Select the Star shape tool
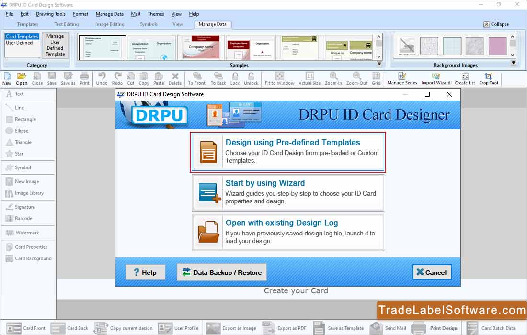Screen dimensions: 527x335 click(x=14, y=154)
